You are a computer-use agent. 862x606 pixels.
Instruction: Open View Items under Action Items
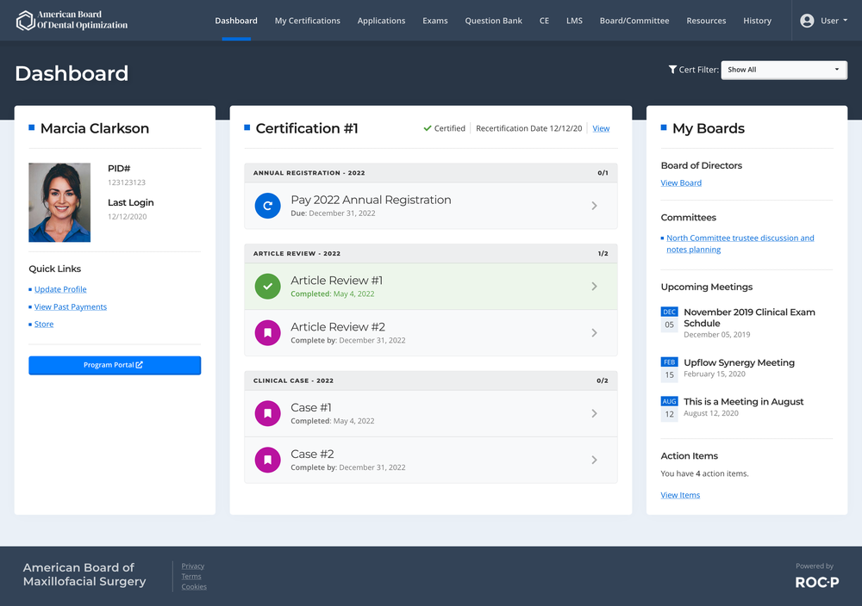pos(680,494)
